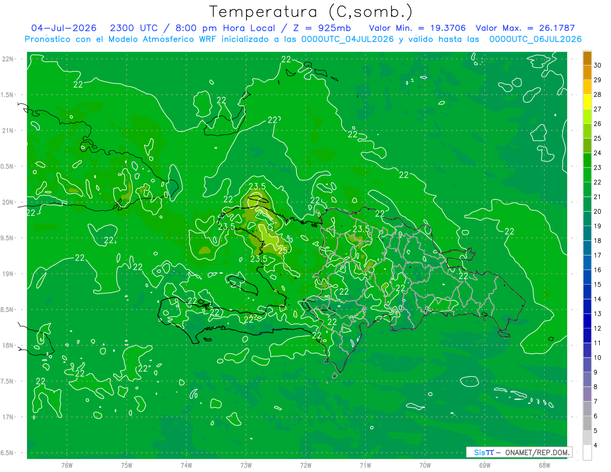Click legend band between 26 and 27
611x472 pixels.
(x=587, y=117)
